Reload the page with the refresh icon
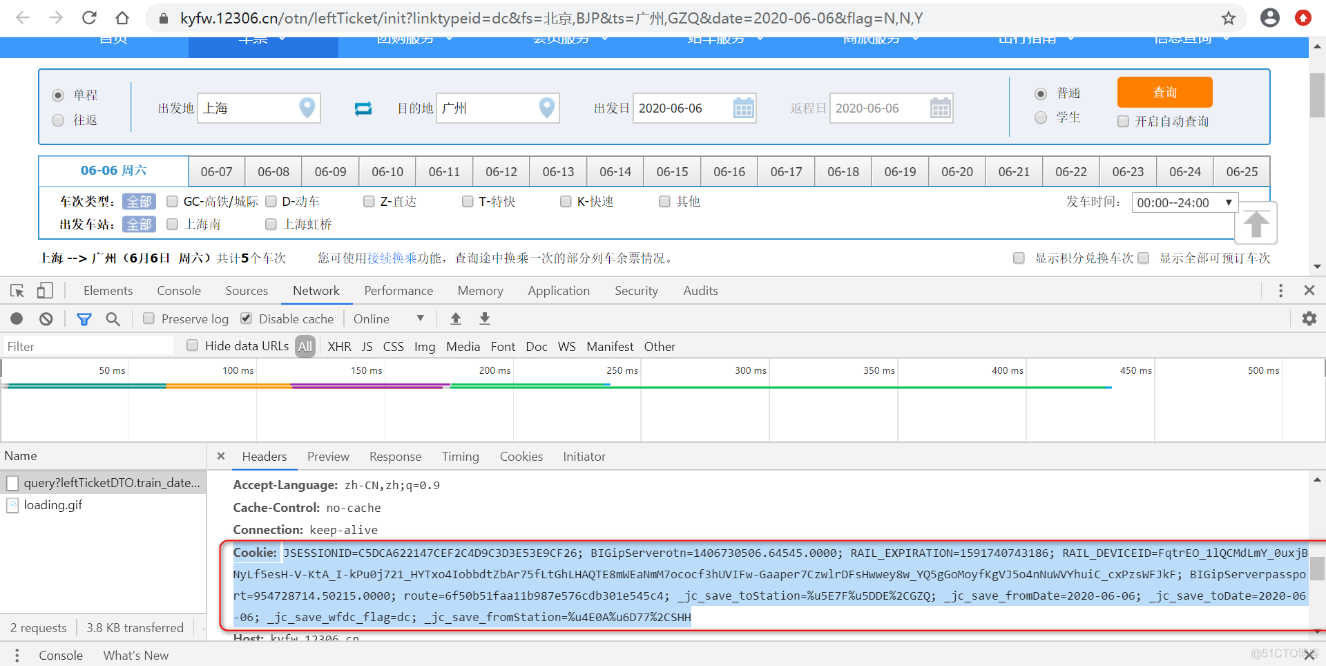This screenshot has width=1326, height=666. pyautogui.click(x=89, y=18)
